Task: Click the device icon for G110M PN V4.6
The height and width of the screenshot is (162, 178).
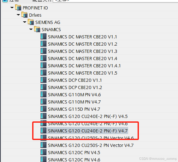Action: (x=44, y=94)
